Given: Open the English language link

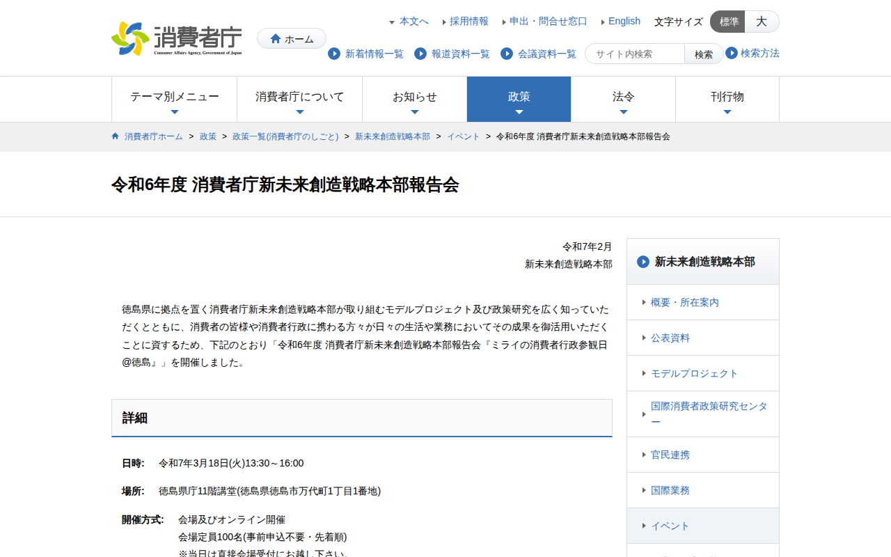Looking at the screenshot, I should pyautogui.click(x=624, y=22).
